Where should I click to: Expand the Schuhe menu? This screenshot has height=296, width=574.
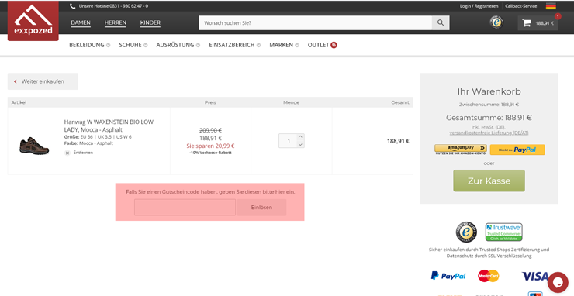coord(133,45)
